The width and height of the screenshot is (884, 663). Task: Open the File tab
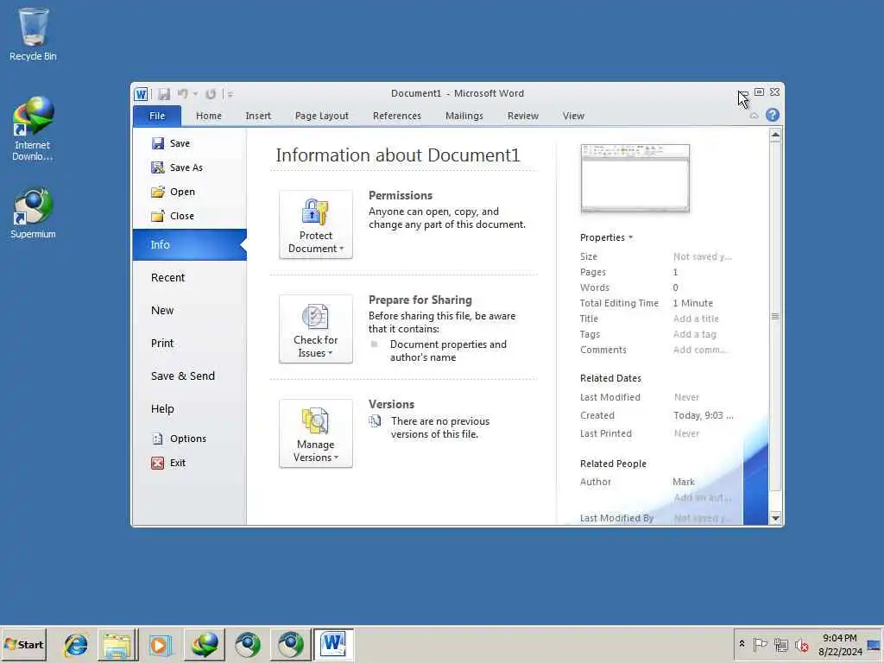[157, 116]
